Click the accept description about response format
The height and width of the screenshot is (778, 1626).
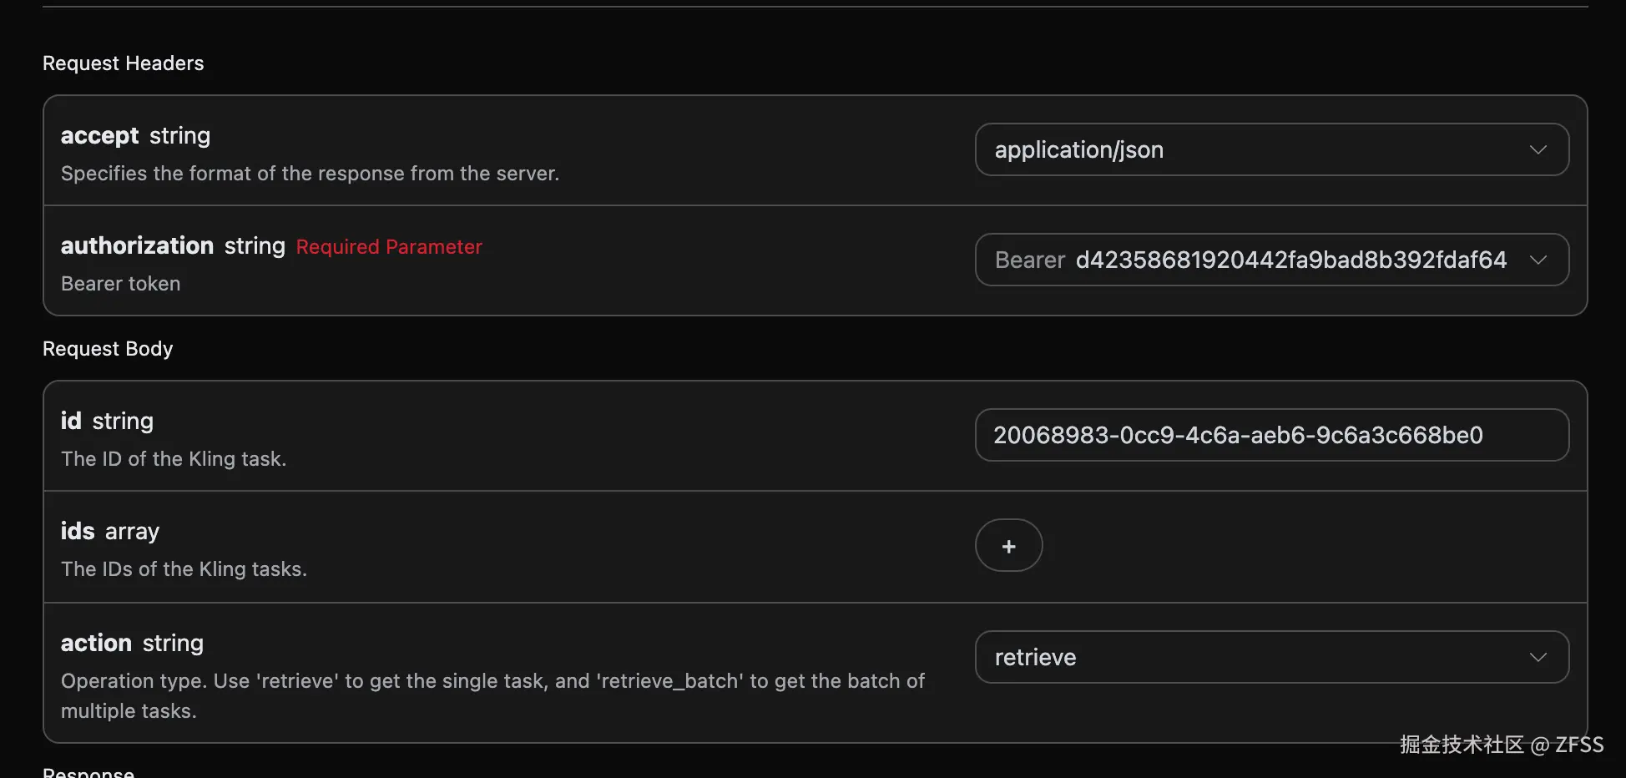click(x=310, y=174)
